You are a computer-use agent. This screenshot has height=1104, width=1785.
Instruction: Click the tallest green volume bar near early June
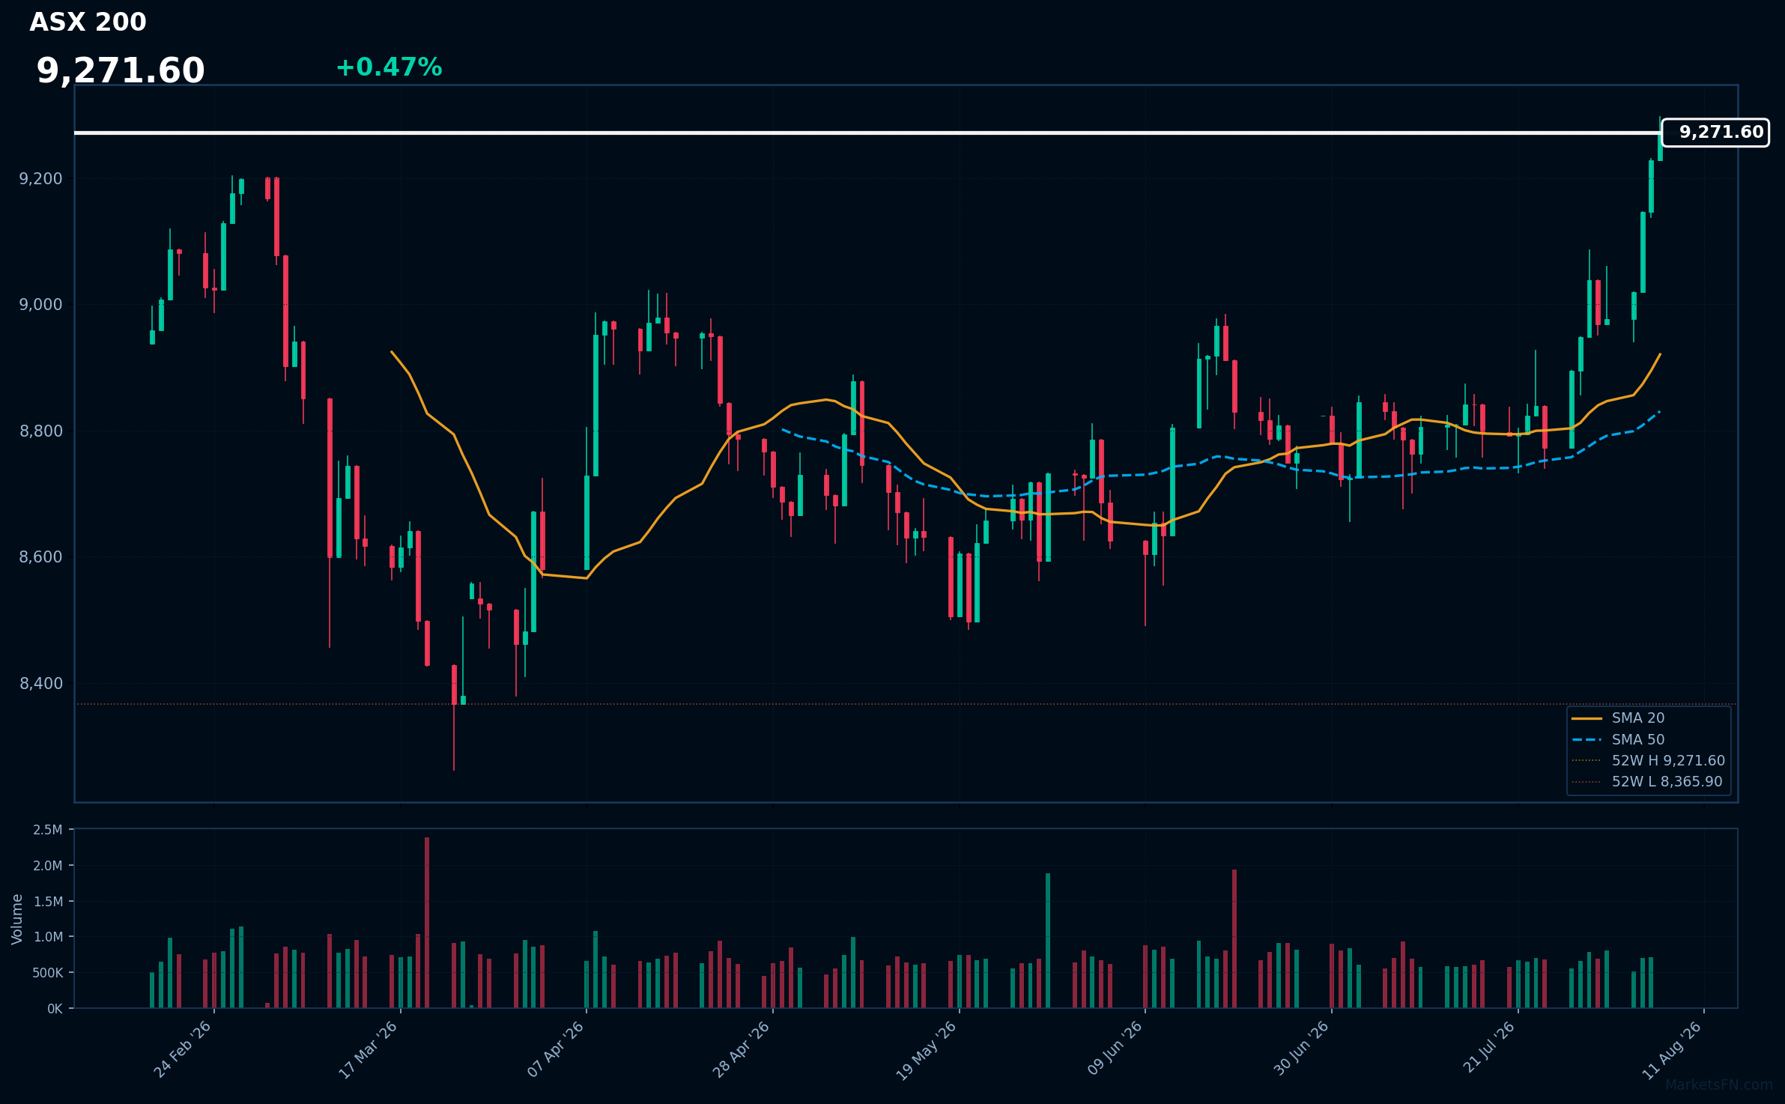tap(1048, 941)
